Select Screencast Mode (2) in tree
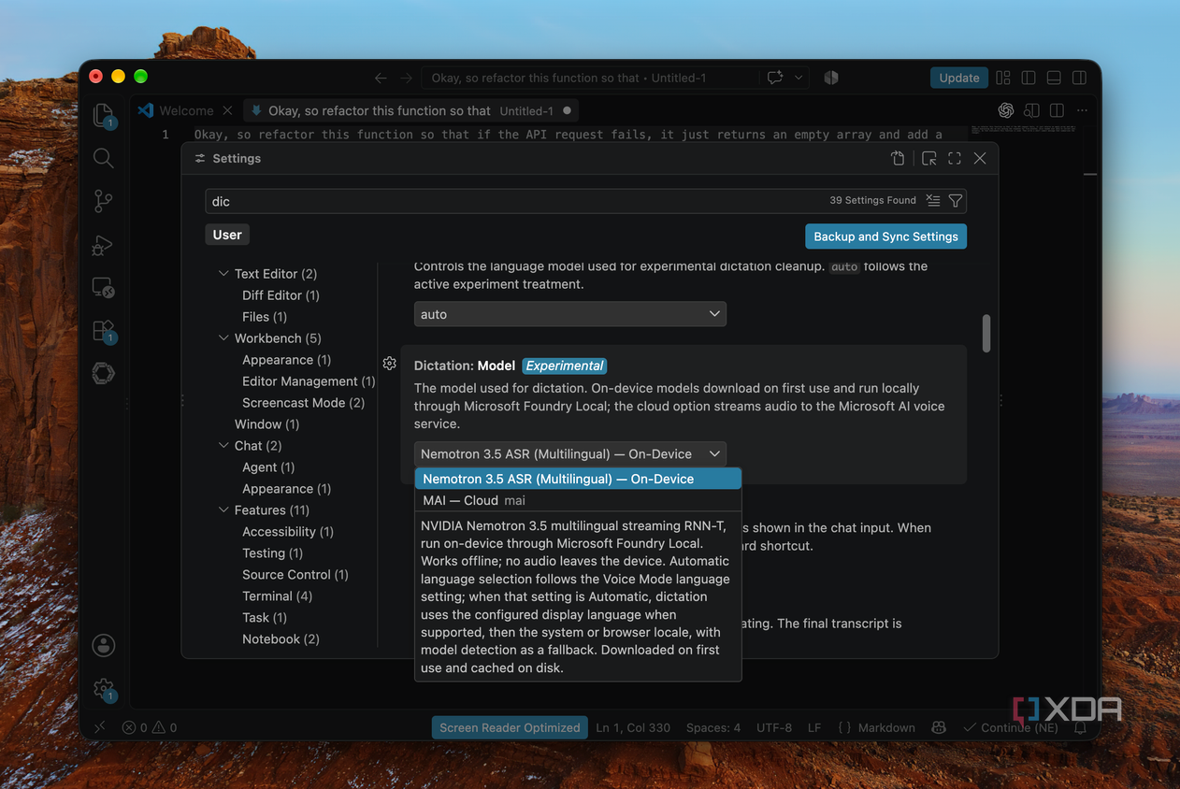This screenshot has width=1180, height=789. pos(303,403)
